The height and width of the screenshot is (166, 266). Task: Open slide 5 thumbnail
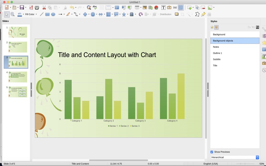pyautogui.click(x=18, y=92)
